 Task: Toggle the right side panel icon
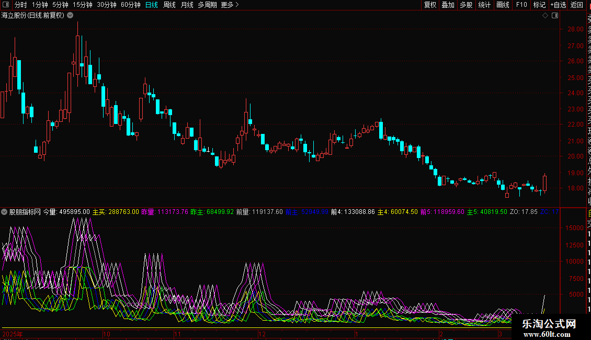[555, 16]
